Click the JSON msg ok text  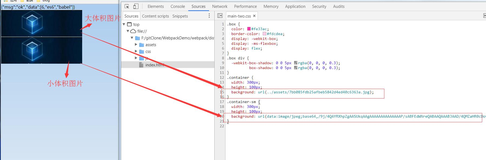click(x=38, y=7)
